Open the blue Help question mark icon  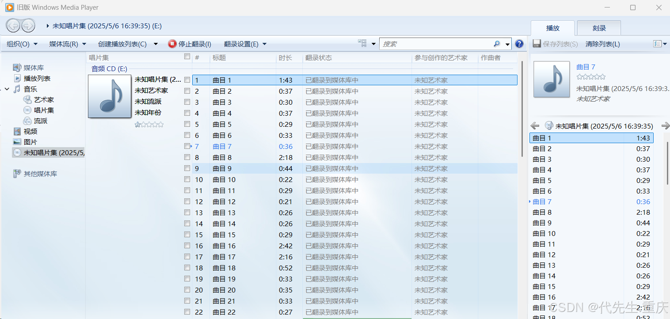tap(519, 43)
